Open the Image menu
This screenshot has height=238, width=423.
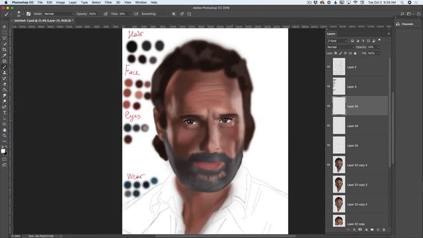tap(60, 3)
